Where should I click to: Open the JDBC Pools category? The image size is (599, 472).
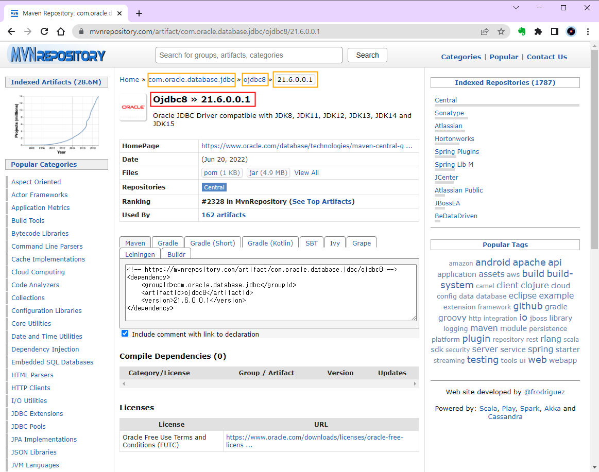tap(28, 426)
